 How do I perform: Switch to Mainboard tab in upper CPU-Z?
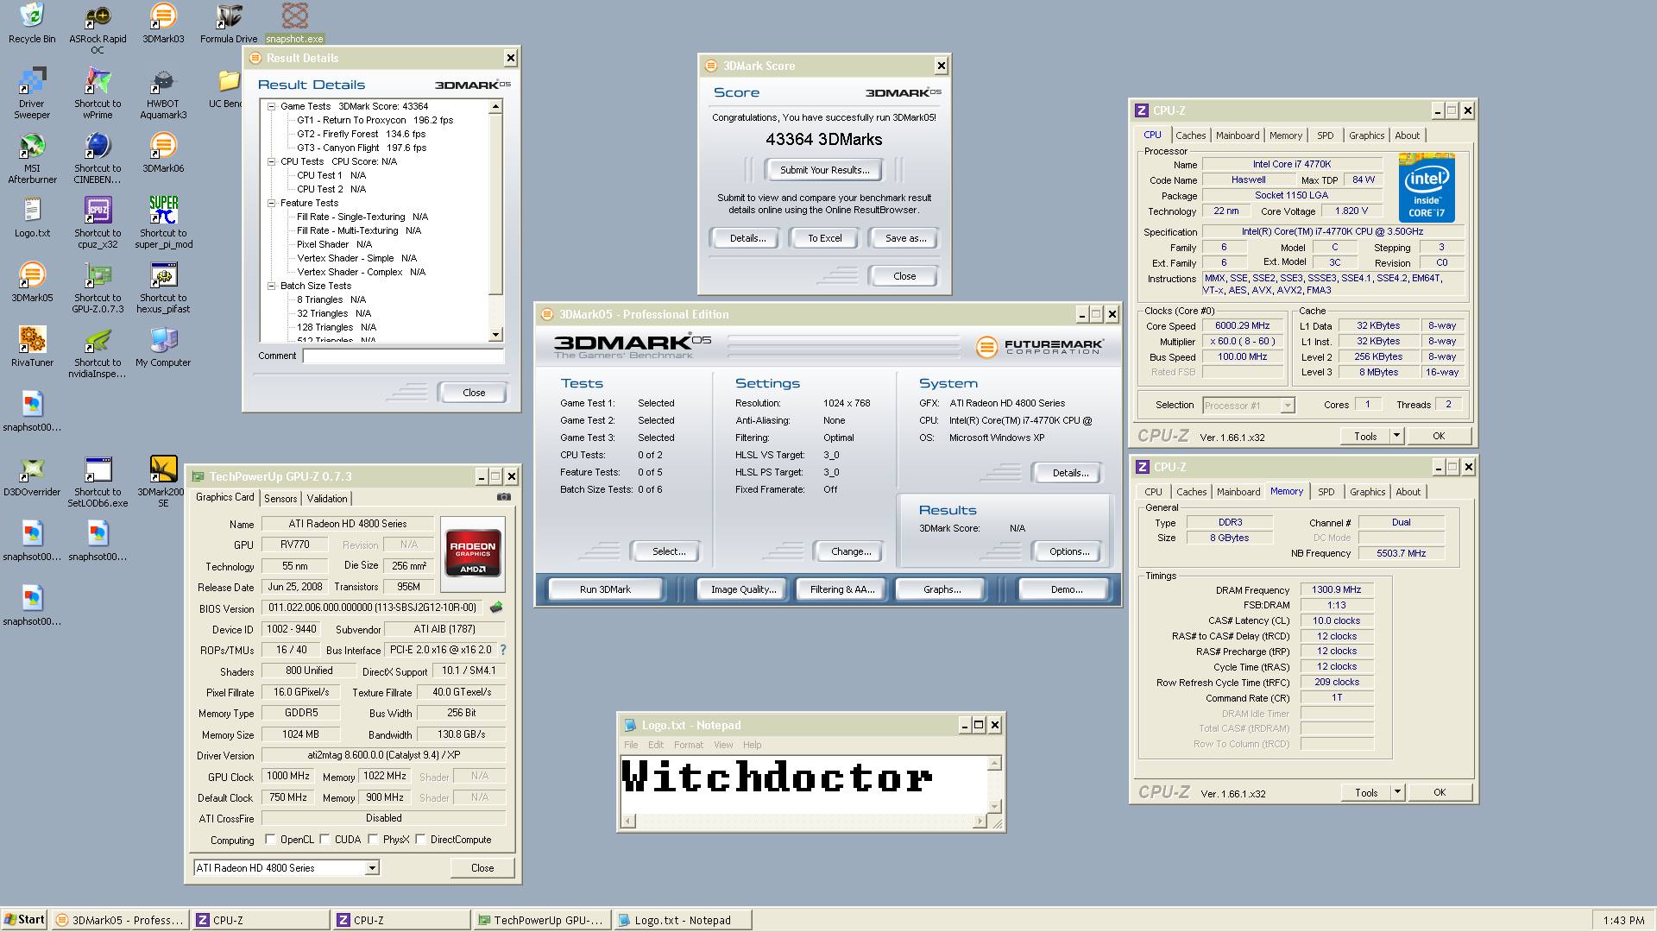coord(1238,135)
